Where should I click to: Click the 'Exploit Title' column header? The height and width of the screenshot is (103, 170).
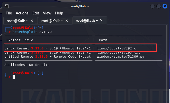click(20, 40)
